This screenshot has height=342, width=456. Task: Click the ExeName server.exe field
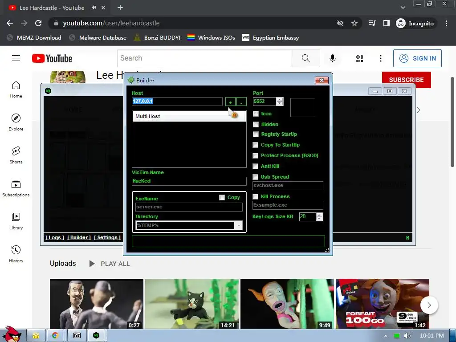coord(189,207)
